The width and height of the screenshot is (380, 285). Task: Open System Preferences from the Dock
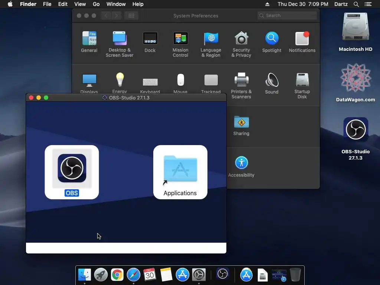tap(199, 275)
